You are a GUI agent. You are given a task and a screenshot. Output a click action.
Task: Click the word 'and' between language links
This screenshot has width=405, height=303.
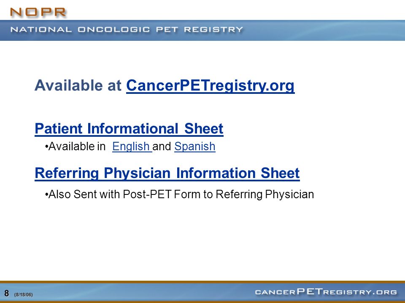[x=162, y=146]
